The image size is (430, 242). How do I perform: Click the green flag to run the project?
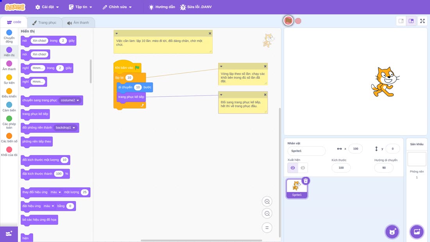pyautogui.click(x=288, y=21)
